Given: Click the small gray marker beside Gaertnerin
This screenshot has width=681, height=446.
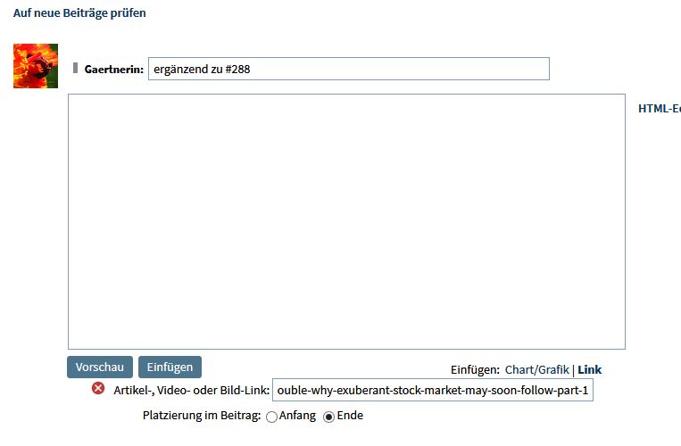Looking at the screenshot, I should click(76, 68).
